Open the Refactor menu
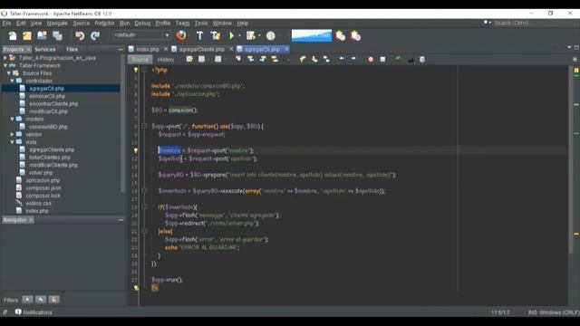Screen dimensions: 580x326 click(x=104, y=23)
